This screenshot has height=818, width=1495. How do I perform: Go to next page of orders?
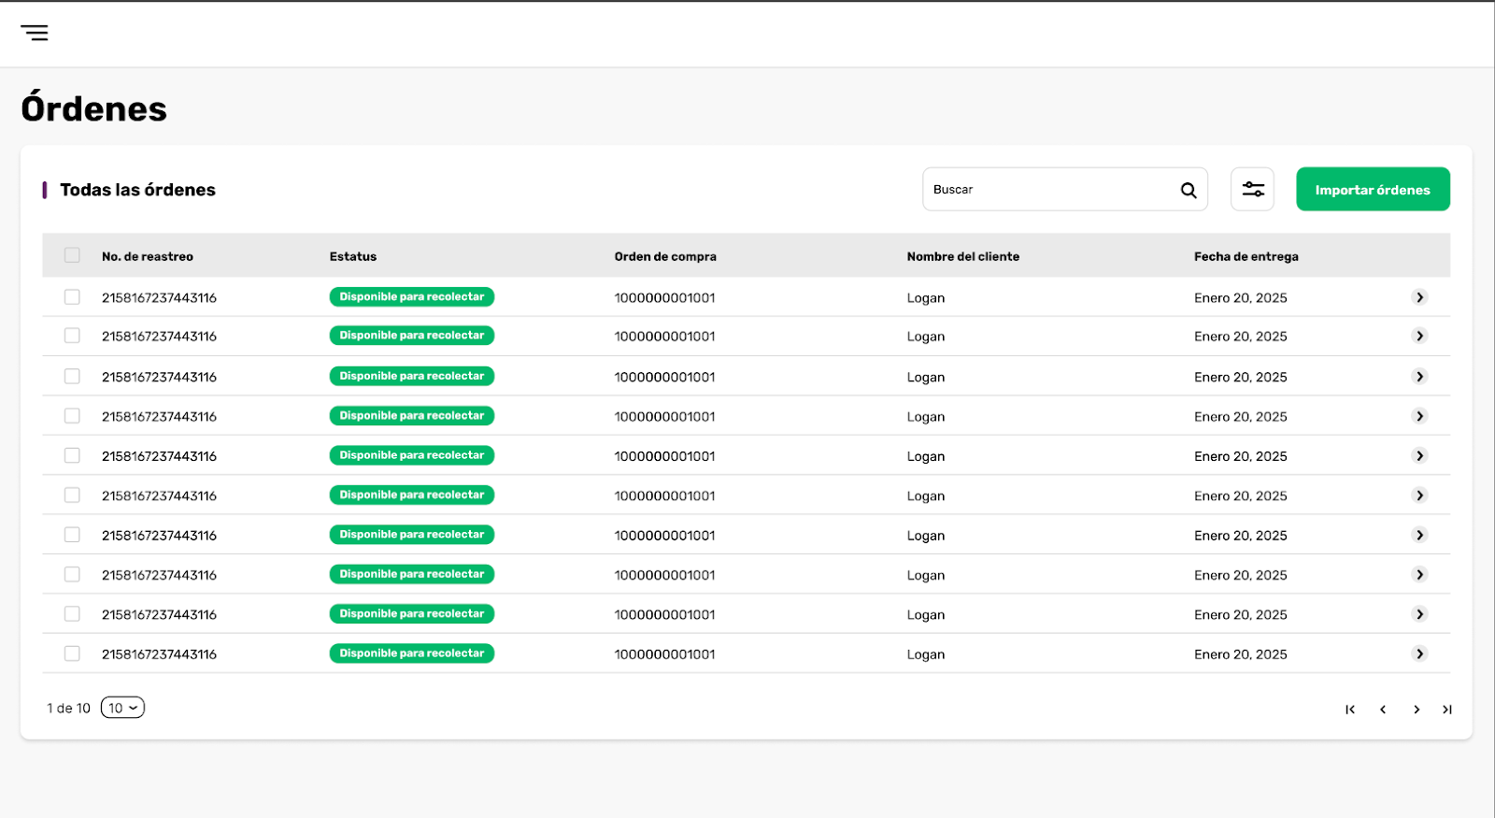[1417, 710]
